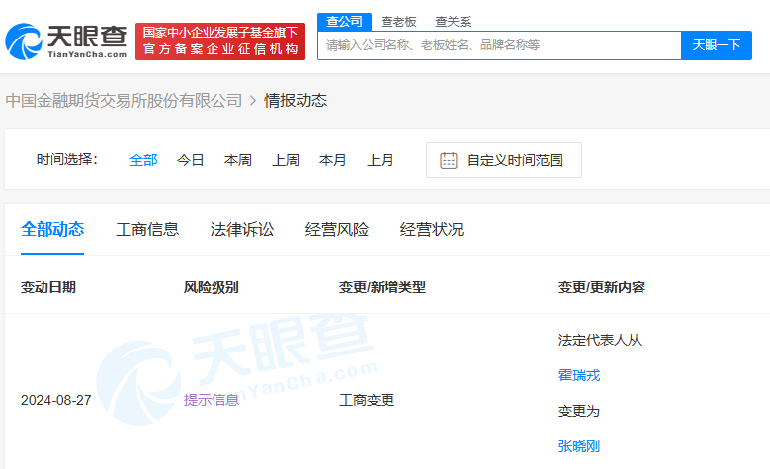Image resolution: width=770 pixels, height=469 pixels.
Task: Select the 全部动态 tab
Action: tap(52, 230)
